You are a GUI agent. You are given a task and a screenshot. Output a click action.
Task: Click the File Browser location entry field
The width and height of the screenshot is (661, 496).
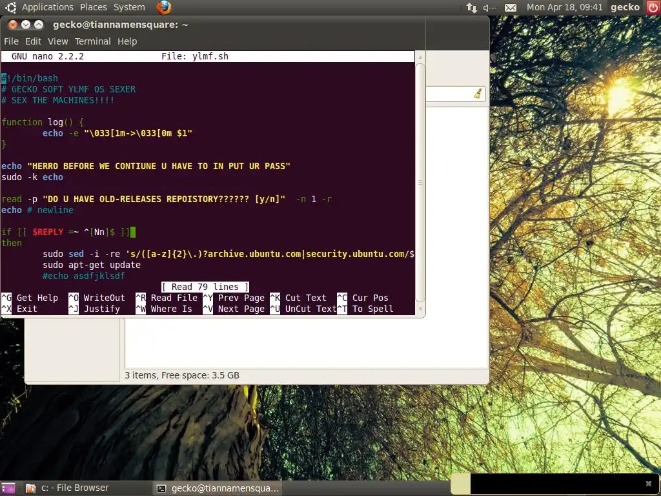[x=456, y=94]
